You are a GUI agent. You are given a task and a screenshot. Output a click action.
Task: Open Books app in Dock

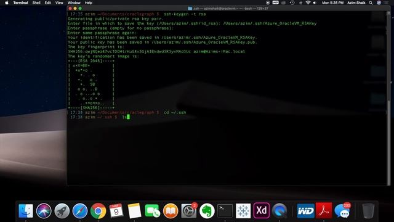click(x=171, y=211)
